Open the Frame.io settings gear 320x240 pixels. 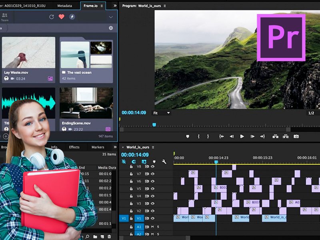point(111,28)
